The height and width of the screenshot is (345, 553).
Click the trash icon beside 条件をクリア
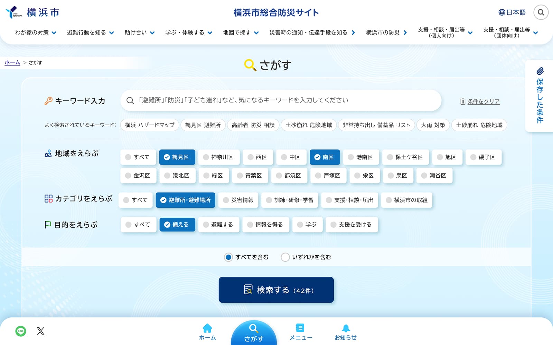pyautogui.click(x=463, y=101)
